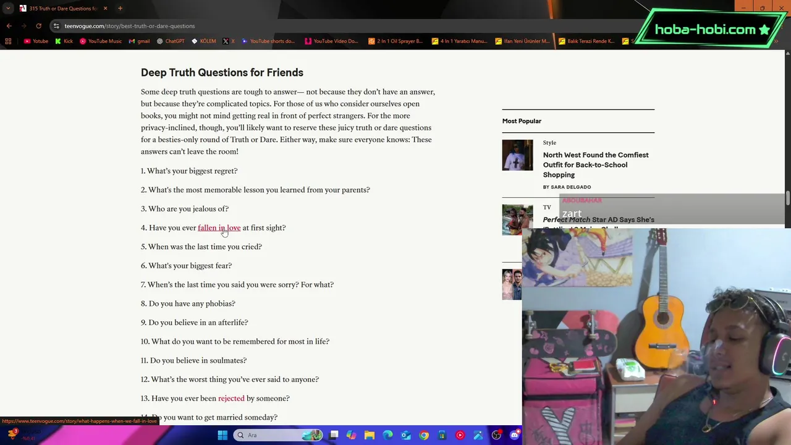Click the page vertical scrollbar thumb

click(x=787, y=199)
